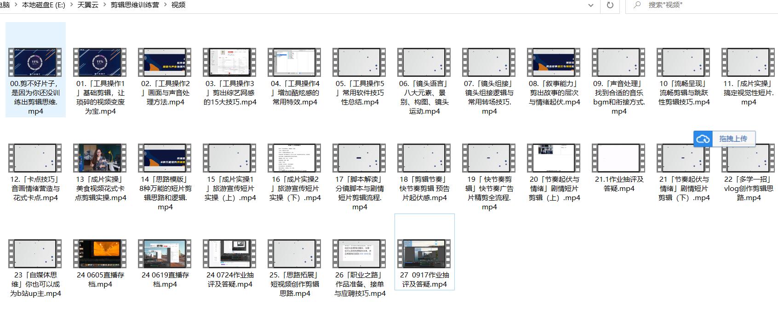Screen dimensions: 778x323
Task: Click file name "24 0724作业抽评及答疑.mp4"
Action: [230, 280]
